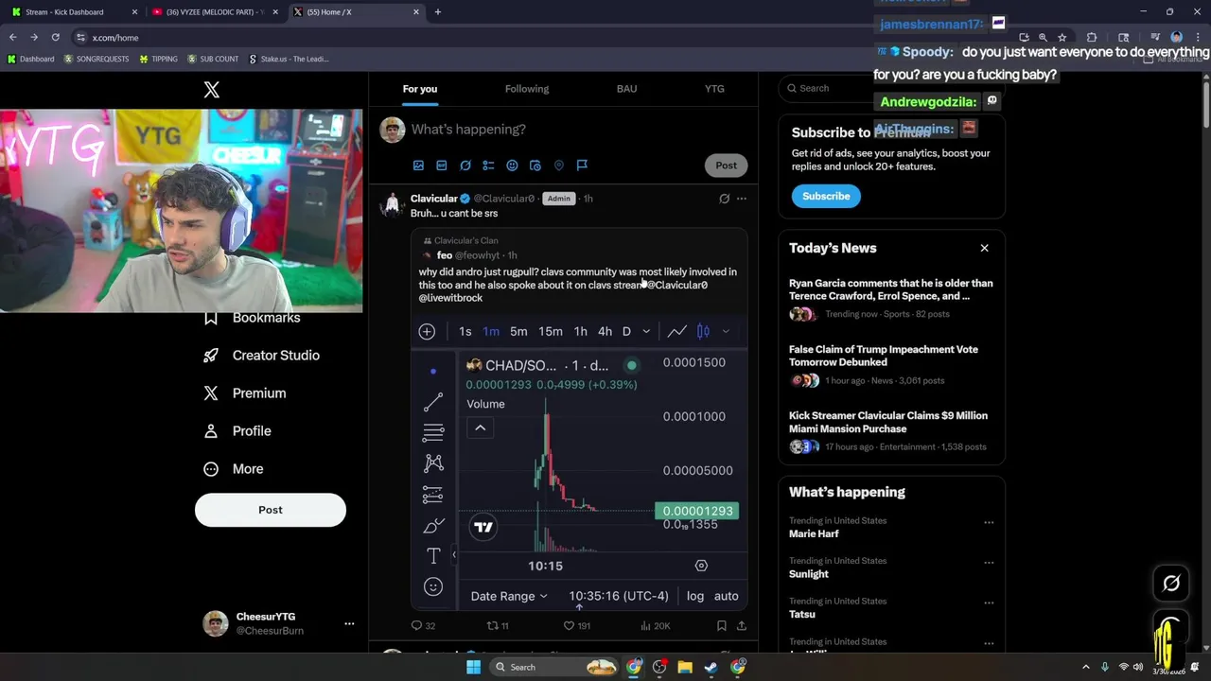This screenshot has width=1211, height=681.
Task: Open the Date Range dropdown
Action: click(509, 596)
